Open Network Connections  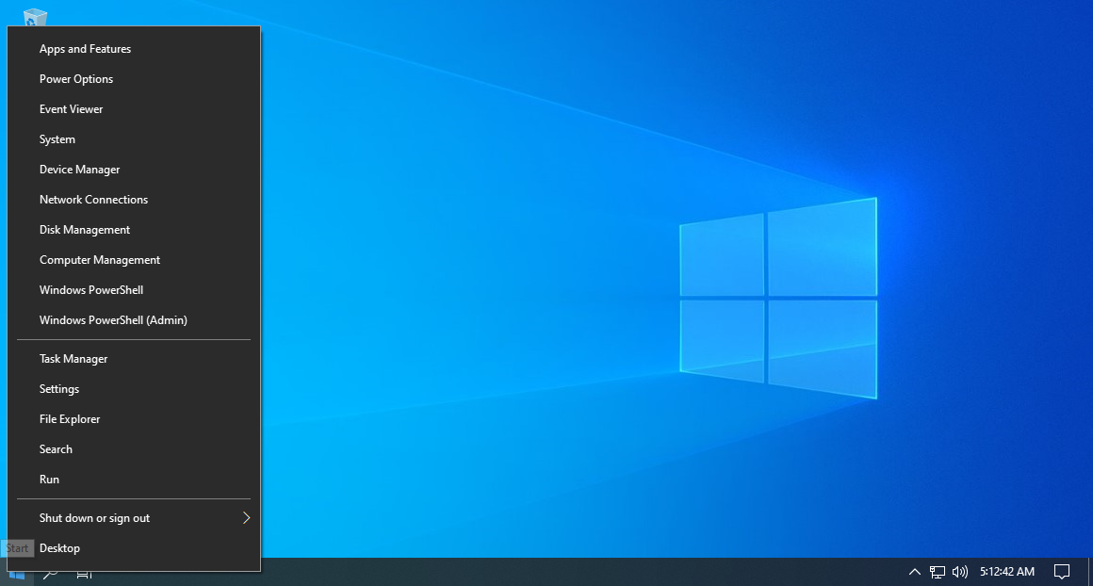134,200
